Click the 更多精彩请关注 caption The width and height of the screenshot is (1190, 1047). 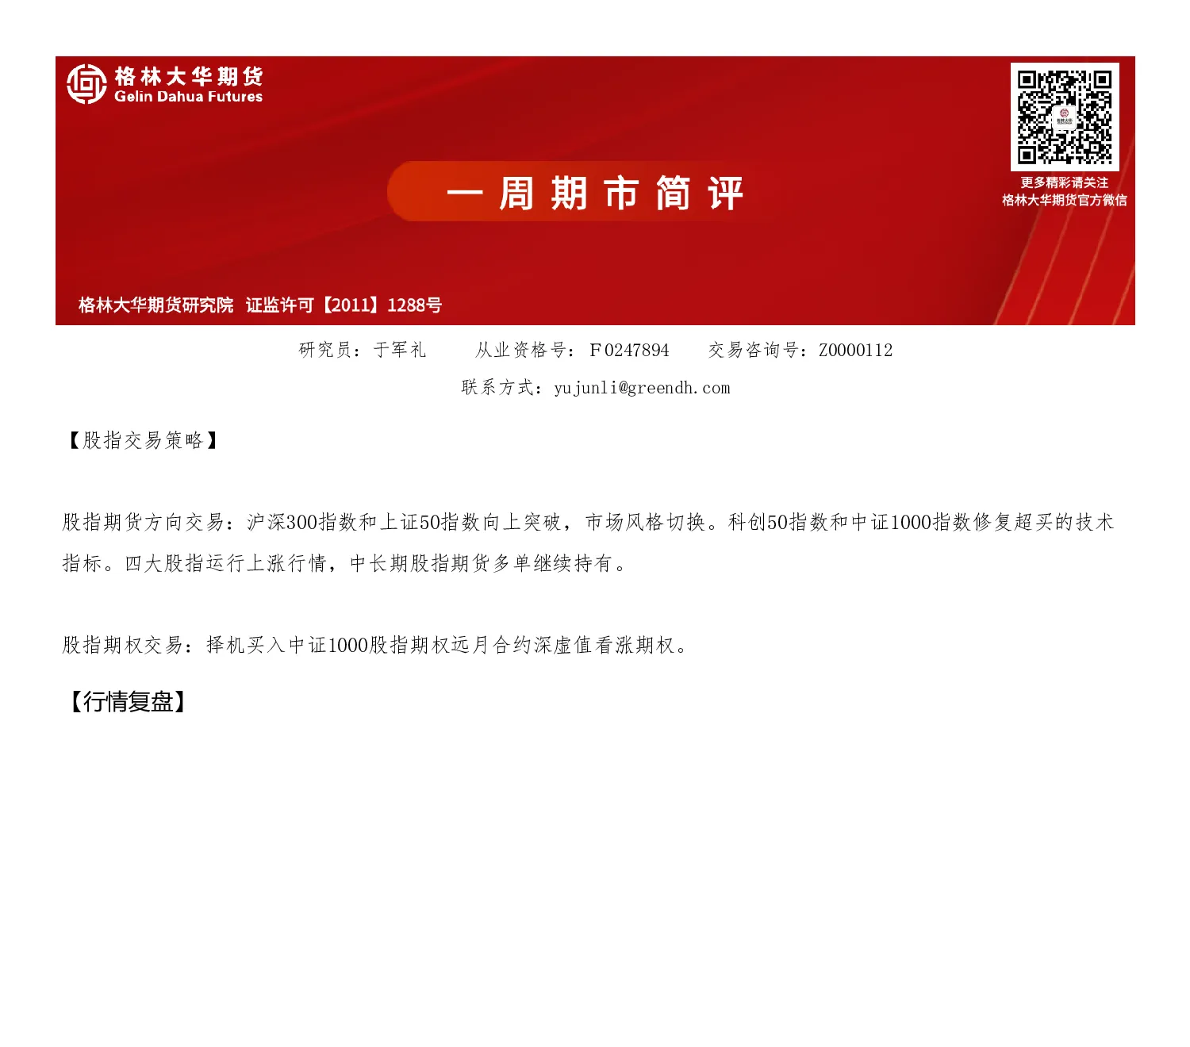point(1064,182)
